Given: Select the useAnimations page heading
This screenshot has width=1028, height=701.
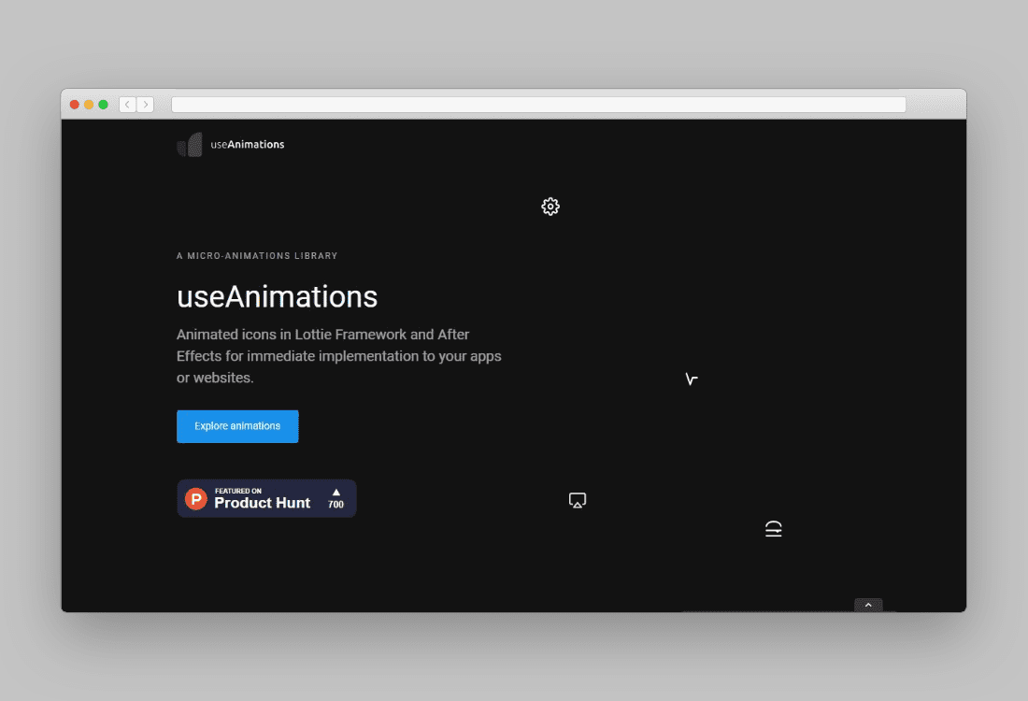Looking at the screenshot, I should pos(277,296).
